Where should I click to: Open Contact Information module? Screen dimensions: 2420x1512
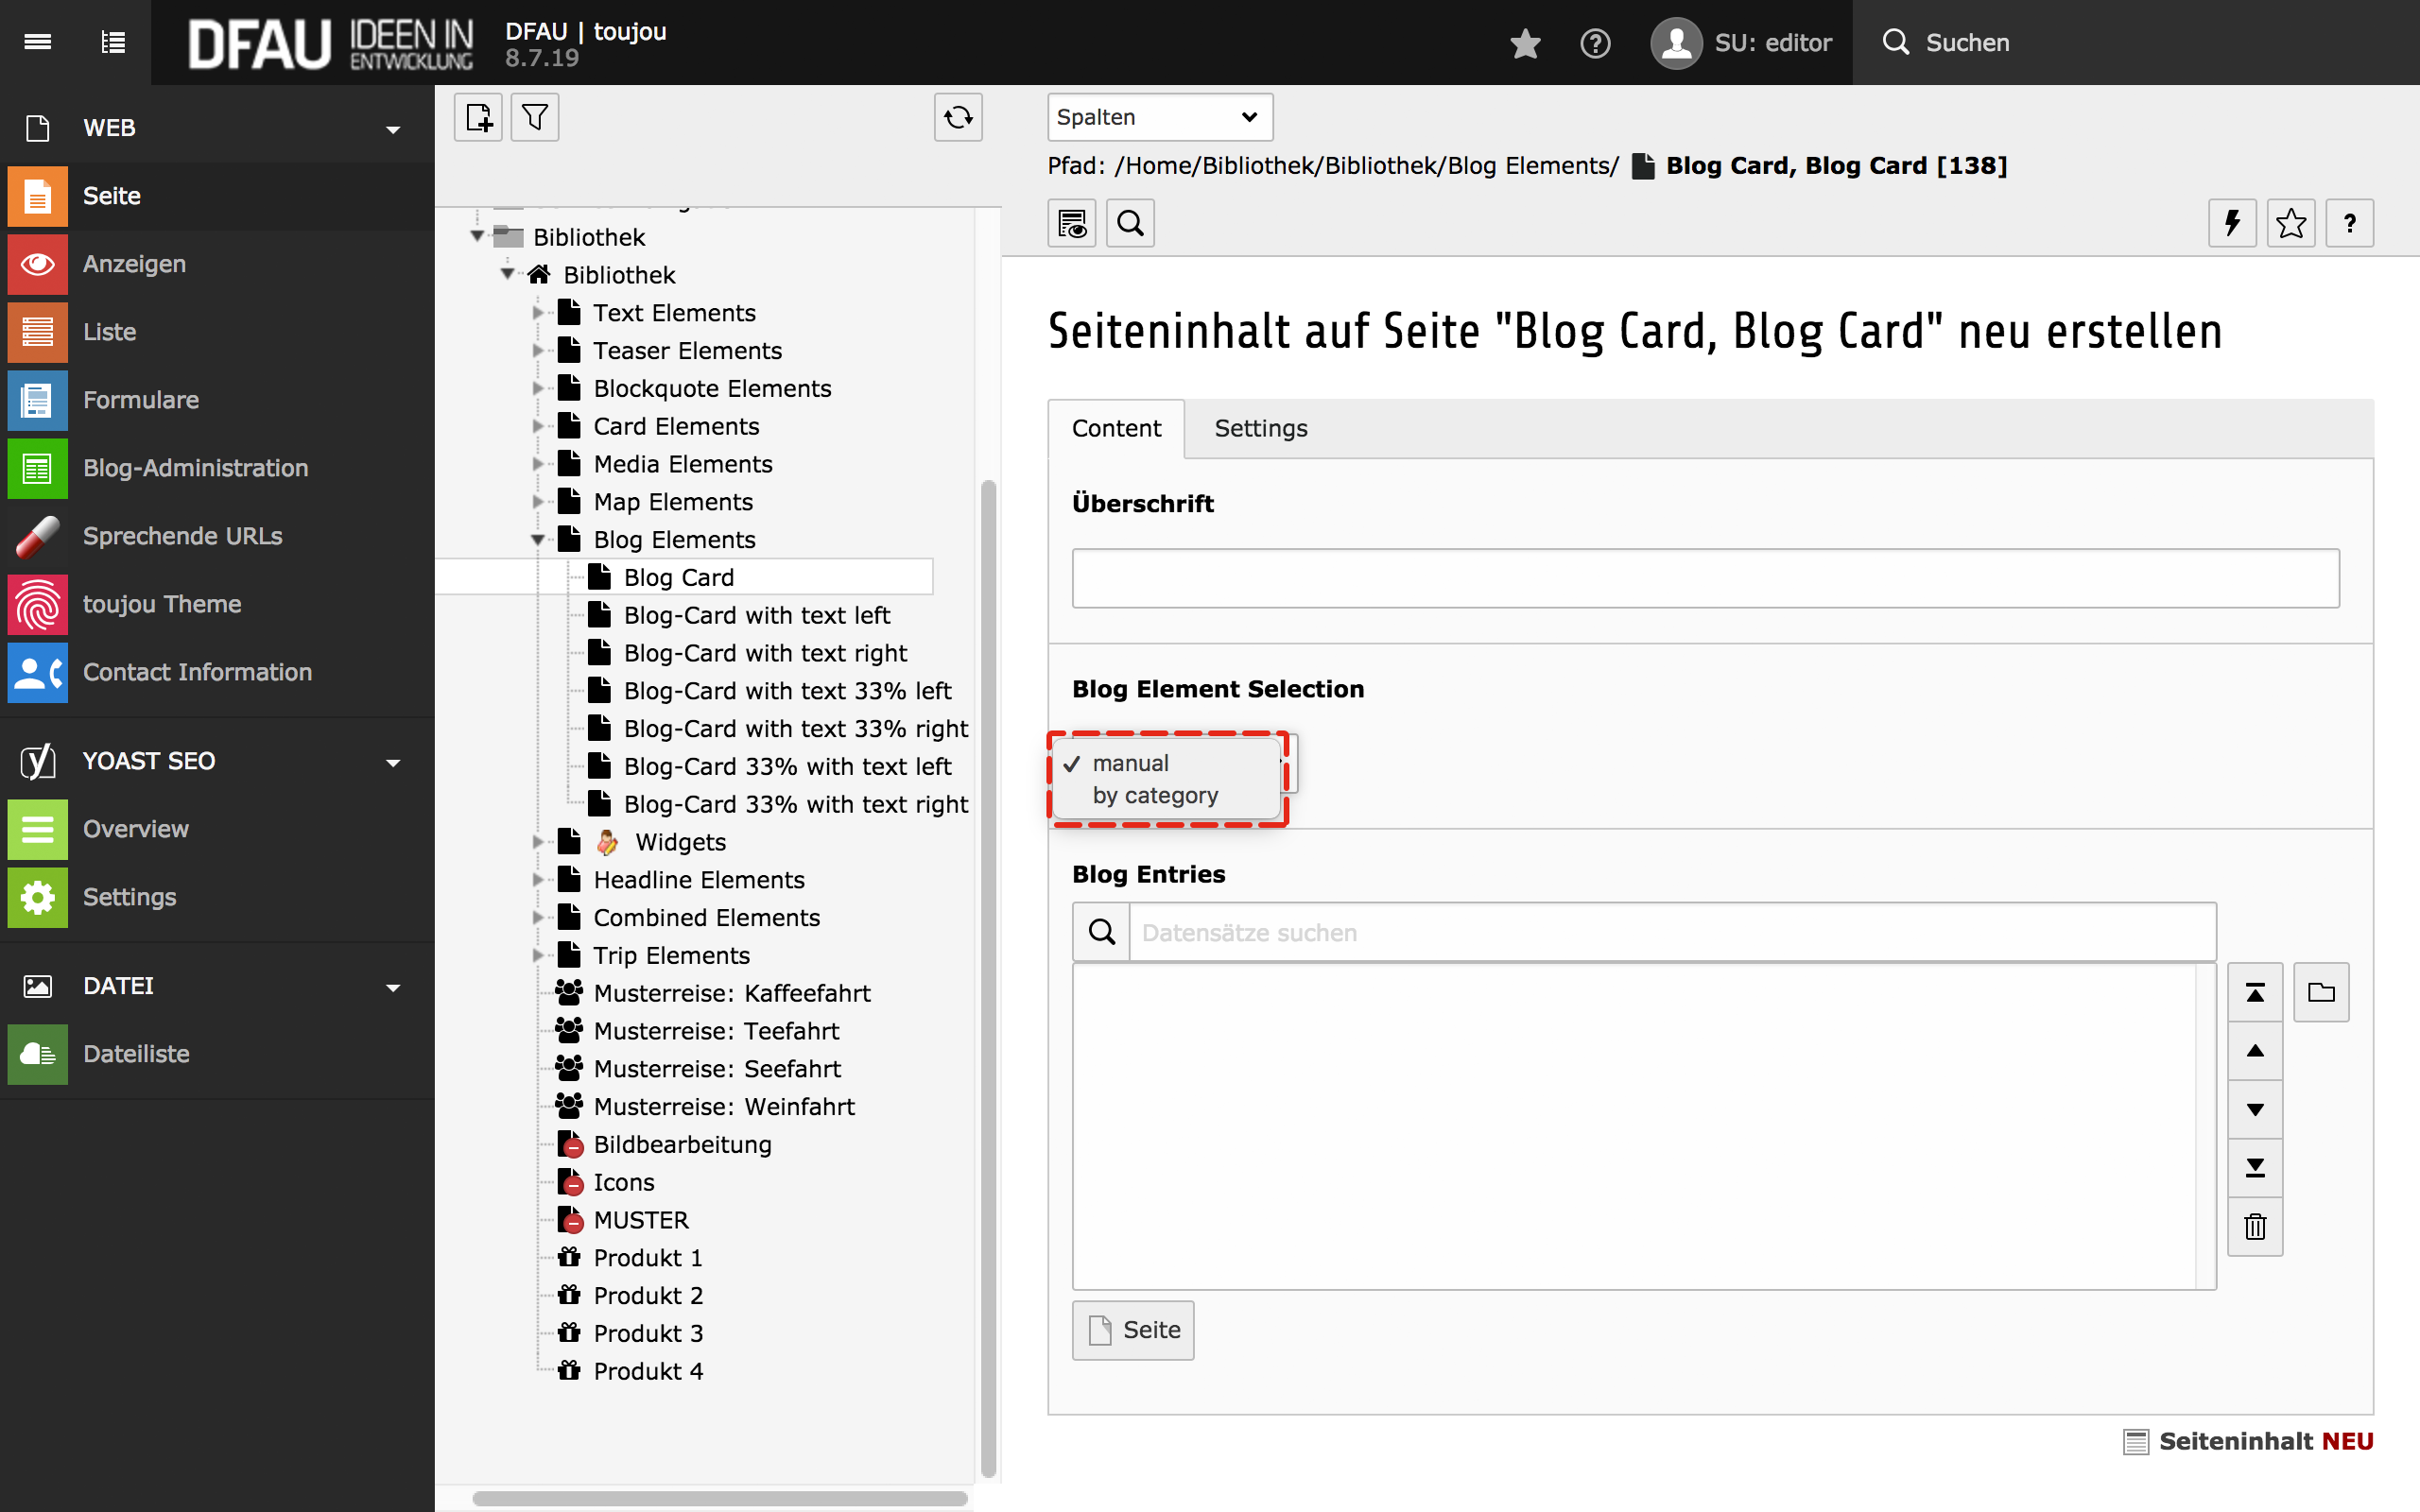point(217,672)
